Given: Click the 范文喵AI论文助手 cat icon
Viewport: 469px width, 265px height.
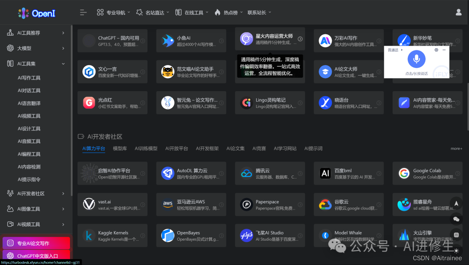Looking at the screenshot, I should [x=168, y=72].
